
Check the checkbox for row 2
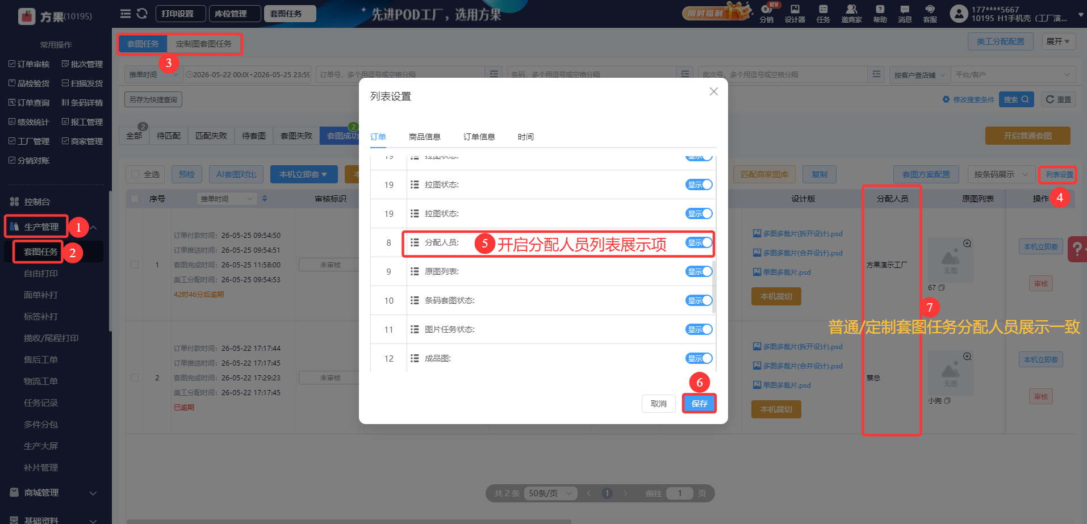click(x=135, y=378)
